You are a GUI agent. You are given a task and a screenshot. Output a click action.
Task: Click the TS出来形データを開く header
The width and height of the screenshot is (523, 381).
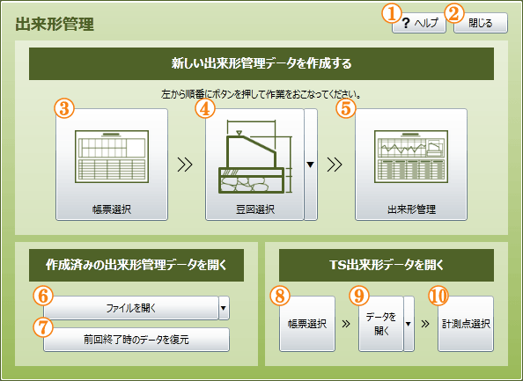point(387,266)
